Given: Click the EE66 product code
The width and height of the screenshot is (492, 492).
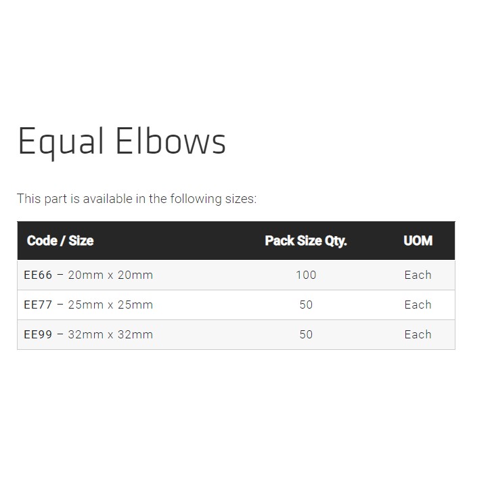Looking at the screenshot, I should tap(38, 275).
